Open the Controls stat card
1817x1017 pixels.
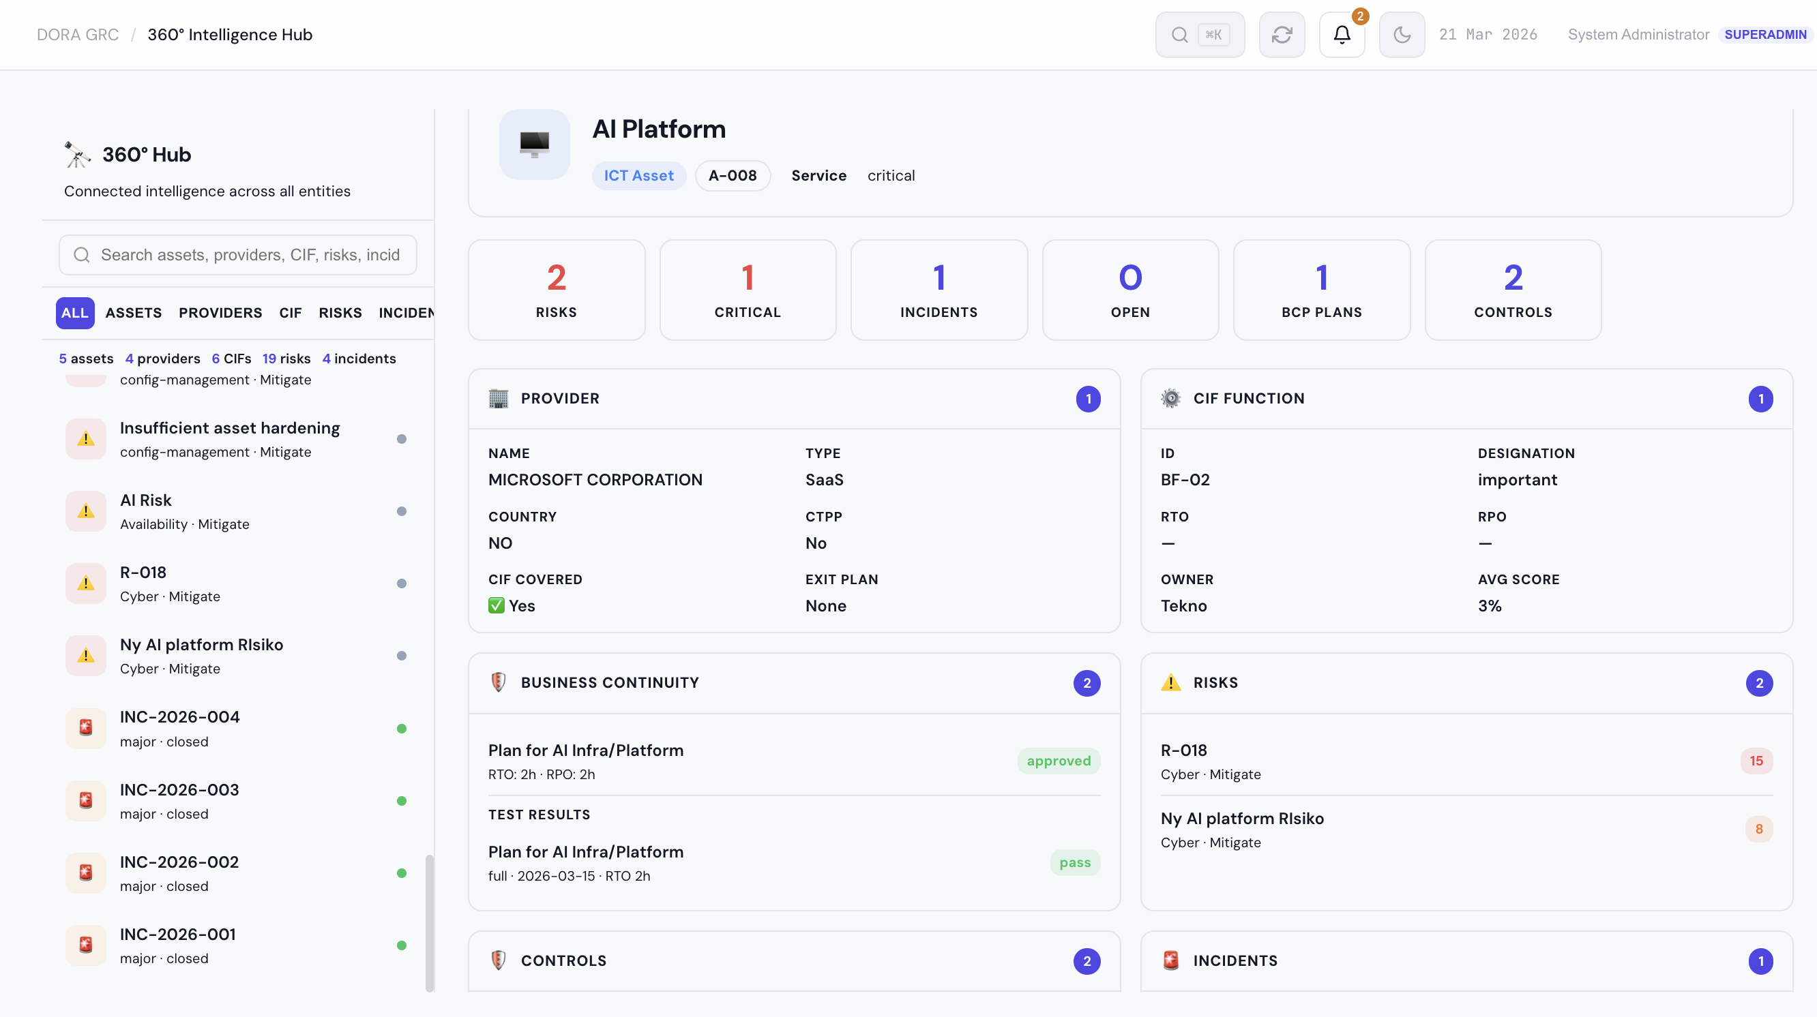coord(1513,290)
